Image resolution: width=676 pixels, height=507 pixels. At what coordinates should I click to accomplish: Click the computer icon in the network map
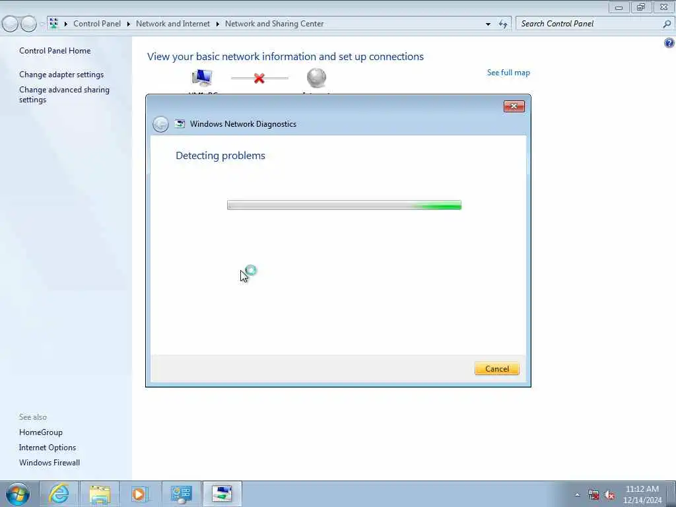[202, 78]
